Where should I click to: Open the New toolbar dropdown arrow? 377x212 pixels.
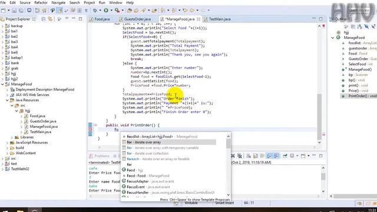pyautogui.click(x=8, y=11)
